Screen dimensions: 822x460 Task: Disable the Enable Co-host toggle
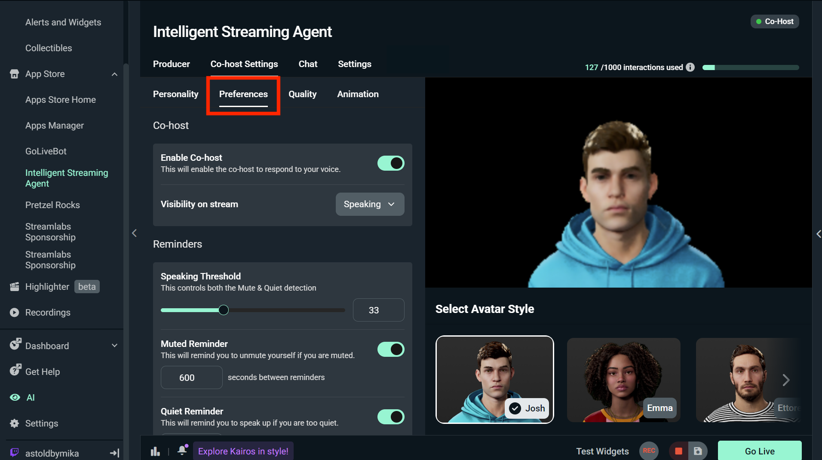pos(390,163)
